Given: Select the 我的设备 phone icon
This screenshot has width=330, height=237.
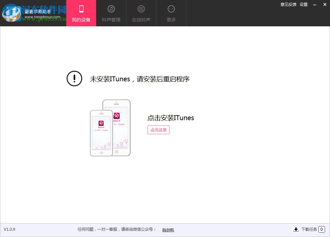Looking at the screenshot, I should [x=81, y=8].
